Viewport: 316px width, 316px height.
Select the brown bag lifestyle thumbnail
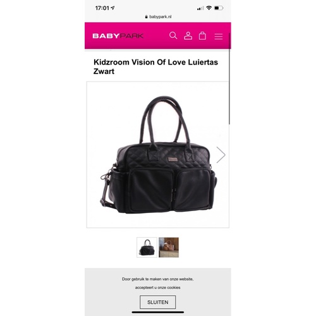point(169,247)
